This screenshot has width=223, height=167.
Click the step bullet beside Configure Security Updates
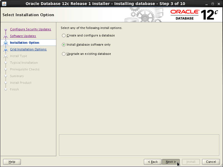coord(6,30)
